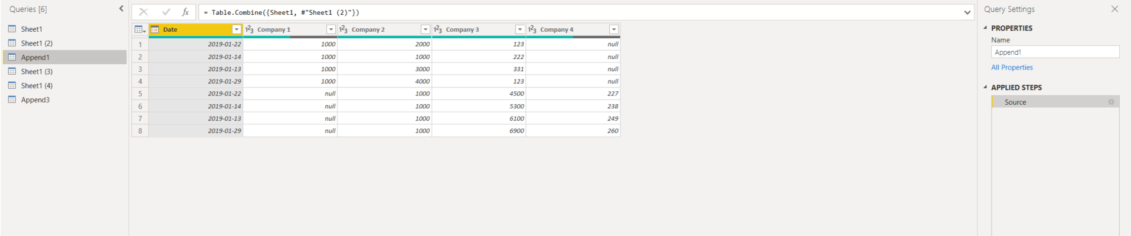Click inside the formula bar text
The height and width of the screenshot is (236, 1131).
pyautogui.click(x=282, y=12)
